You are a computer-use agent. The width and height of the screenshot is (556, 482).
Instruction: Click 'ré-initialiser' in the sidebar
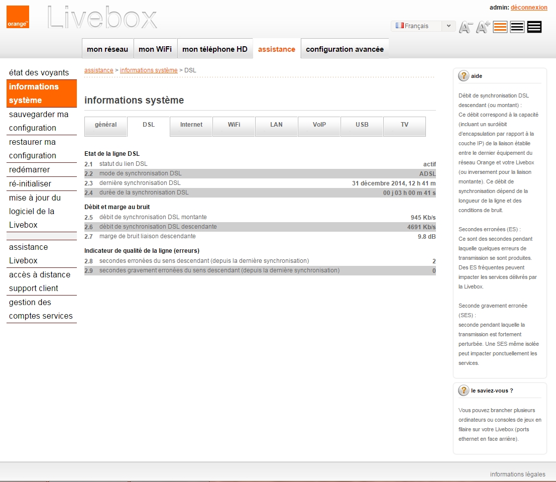(x=42, y=183)
